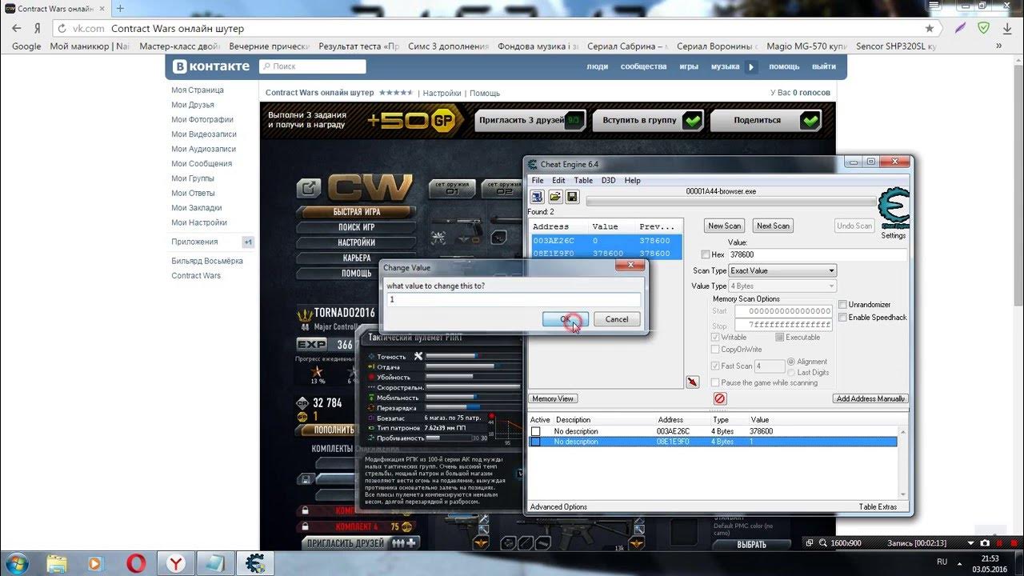Image resolution: width=1024 pixels, height=576 pixels.
Task: Click the Value input field with 378600
Action: 816,254
